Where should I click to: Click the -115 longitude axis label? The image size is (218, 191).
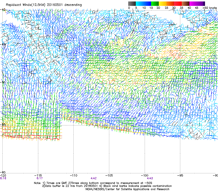(x=38, y=175)
